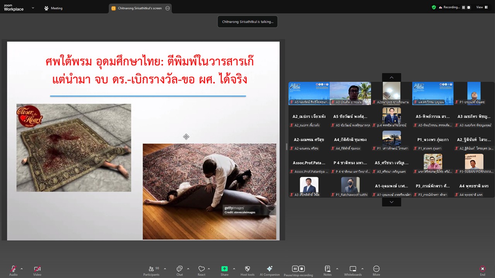Show next page of participant gallery

pyautogui.click(x=391, y=202)
